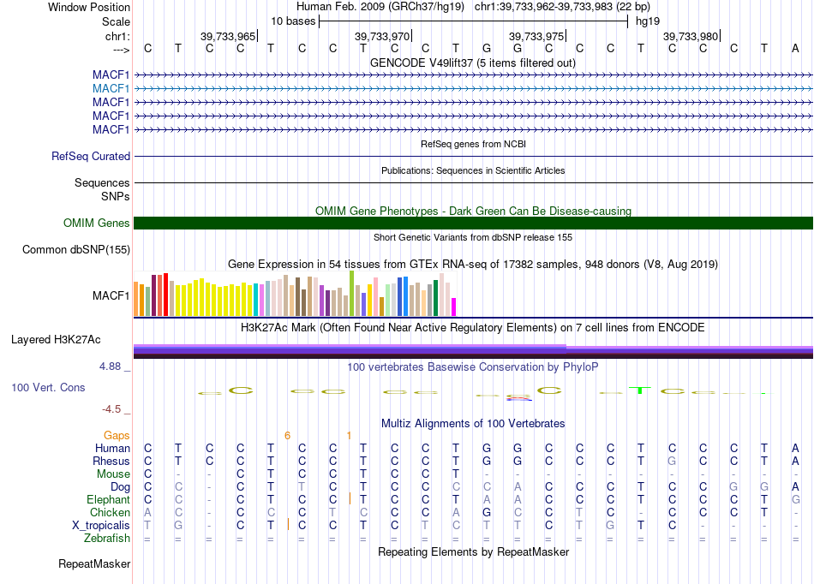Click the 39,733,970 position marker on ruler
The height and width of the screenshot is (584, 814).
click(382, 37)
